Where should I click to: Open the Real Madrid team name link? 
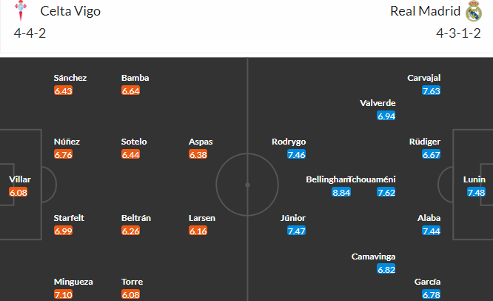[425, 11]
